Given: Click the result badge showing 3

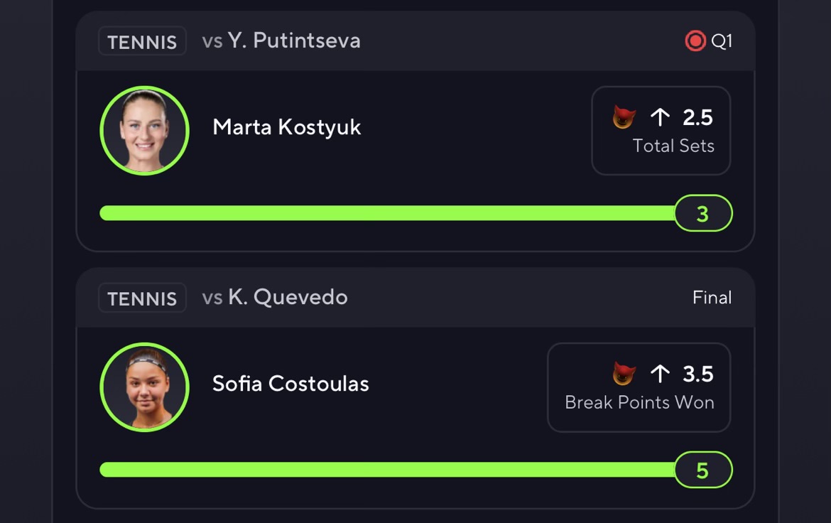Looking at the screenshot, I should pyautogui.click(x=702, y=213).
